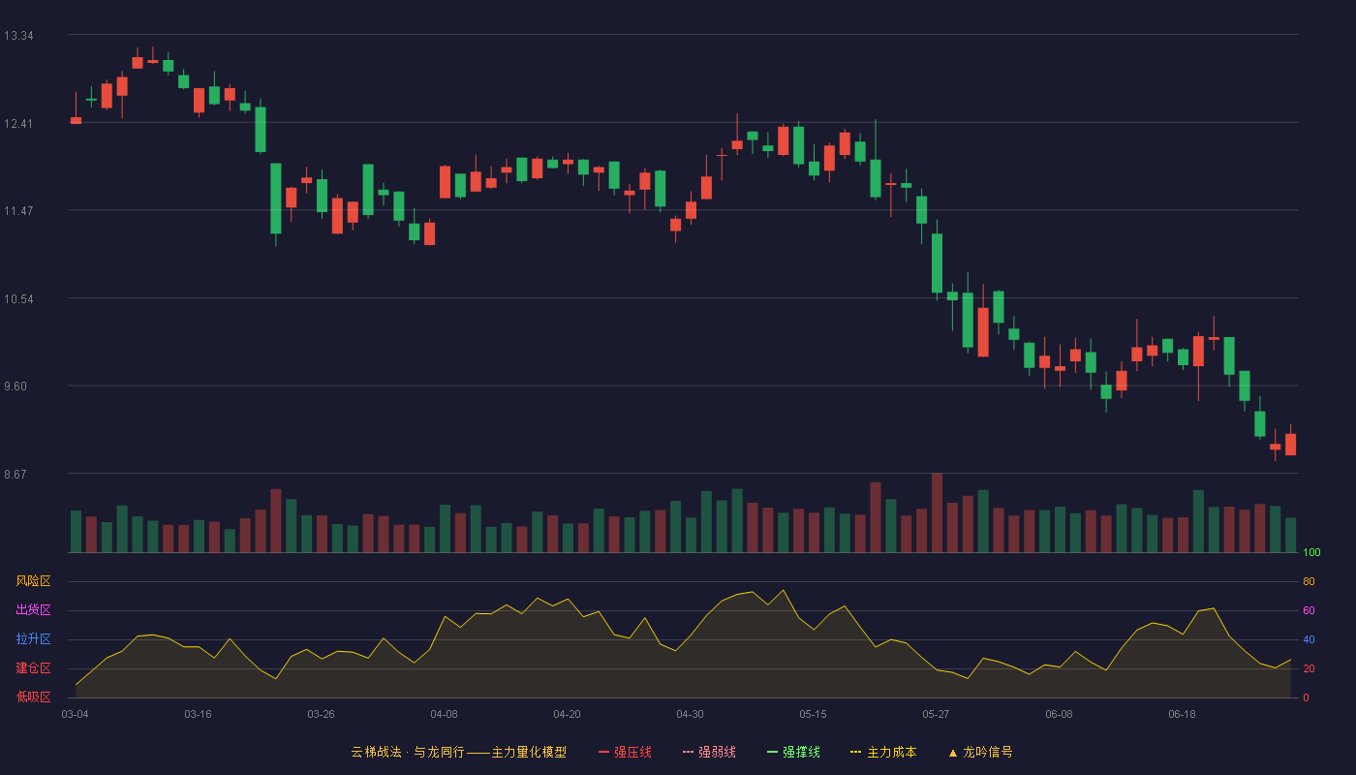This screenshot has width=1356, height=775.
Task: Select the 低吸区 zone label
Action: (34, 697)
